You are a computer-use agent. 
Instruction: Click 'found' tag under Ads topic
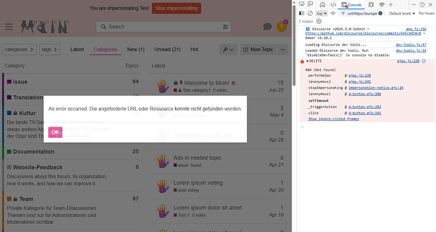pyautogui.click(x=196, y=165)
